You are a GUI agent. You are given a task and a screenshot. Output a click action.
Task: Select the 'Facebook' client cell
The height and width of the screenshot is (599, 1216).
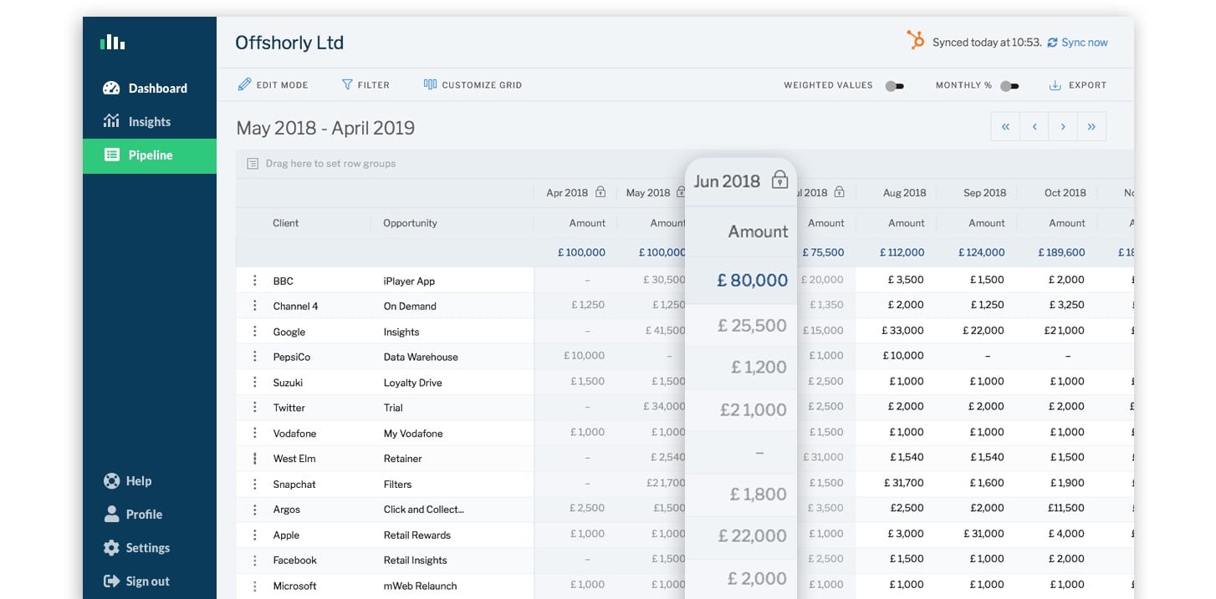[294, 560]
